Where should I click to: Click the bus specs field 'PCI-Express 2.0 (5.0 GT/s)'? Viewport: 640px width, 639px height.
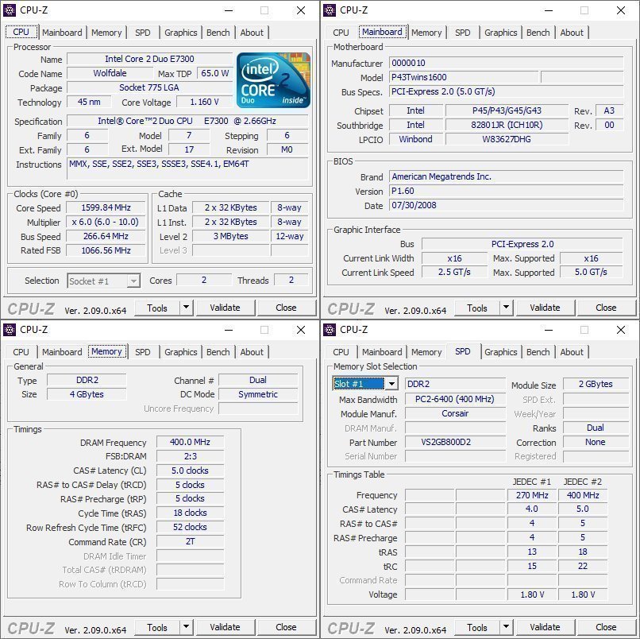click(x=506, y=91)
